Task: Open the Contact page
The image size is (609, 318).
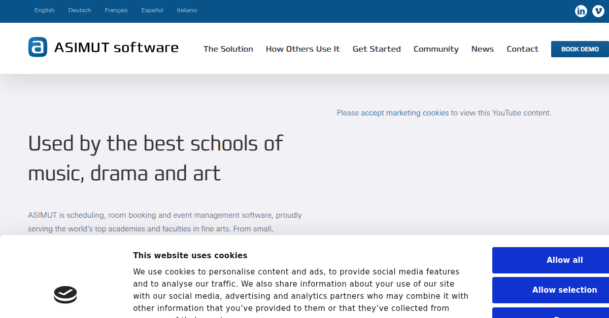Action: (522, 49)
